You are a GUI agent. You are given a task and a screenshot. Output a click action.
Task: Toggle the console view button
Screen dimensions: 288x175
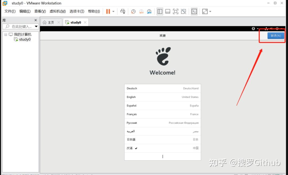pyautogui.click(x=194, y=11)
